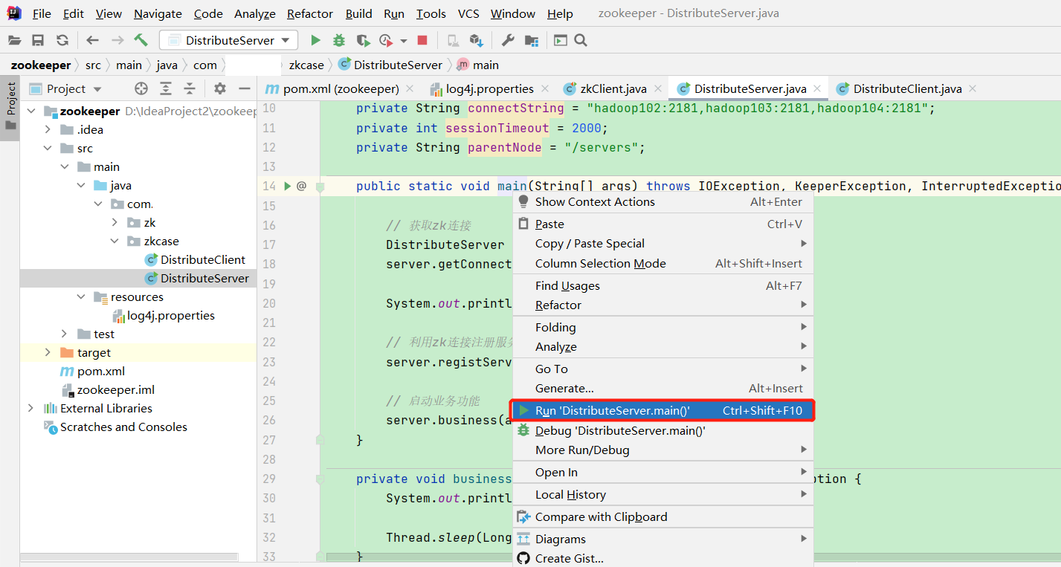Open the File menu
The width and height of the screenshot is (1061, 567).
pos(42,13)
